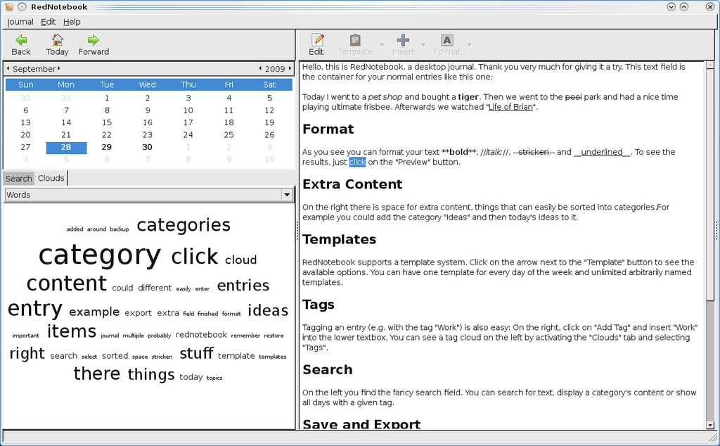Select day 29 in the calendar
This screenshot has width=720, height=446.
107,147
